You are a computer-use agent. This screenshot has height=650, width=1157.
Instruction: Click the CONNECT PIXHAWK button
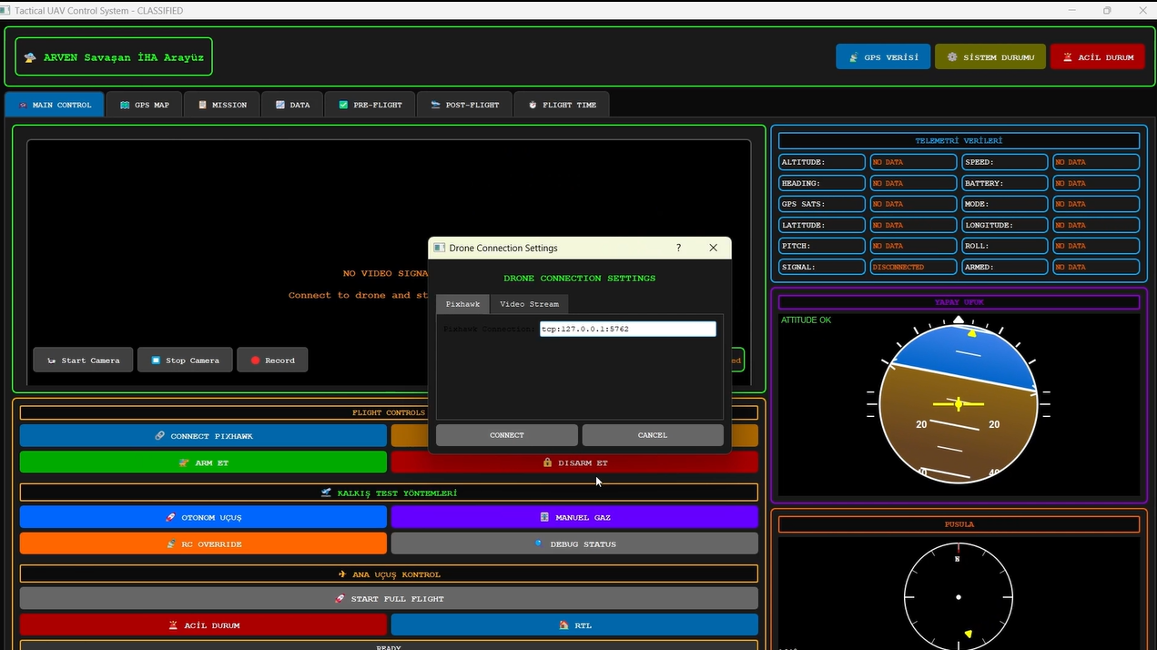pyautogui.click(x=203, y=436)
